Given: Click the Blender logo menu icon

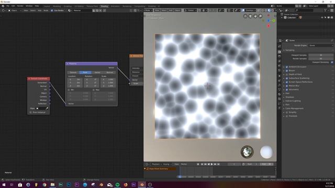Looking at the screenshot, I should tap(3, 6).
